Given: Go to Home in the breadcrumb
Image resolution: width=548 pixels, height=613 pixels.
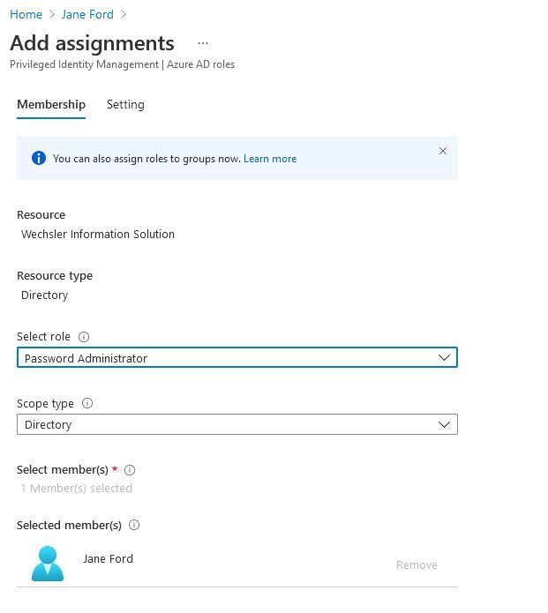Looking at the screenshot, I should (26, 14).
